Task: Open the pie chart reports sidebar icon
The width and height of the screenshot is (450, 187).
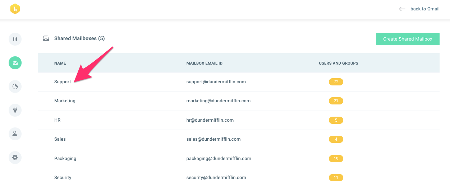Action: (x=15, y=87)
